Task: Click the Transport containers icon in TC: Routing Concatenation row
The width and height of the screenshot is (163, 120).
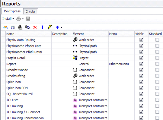Action: 75,118
